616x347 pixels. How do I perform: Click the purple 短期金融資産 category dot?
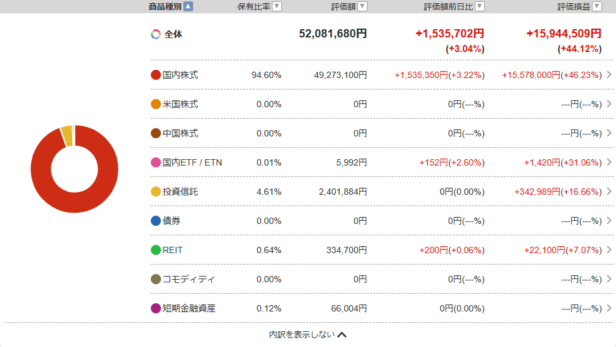pyautogui.click(x=156, y=308)
